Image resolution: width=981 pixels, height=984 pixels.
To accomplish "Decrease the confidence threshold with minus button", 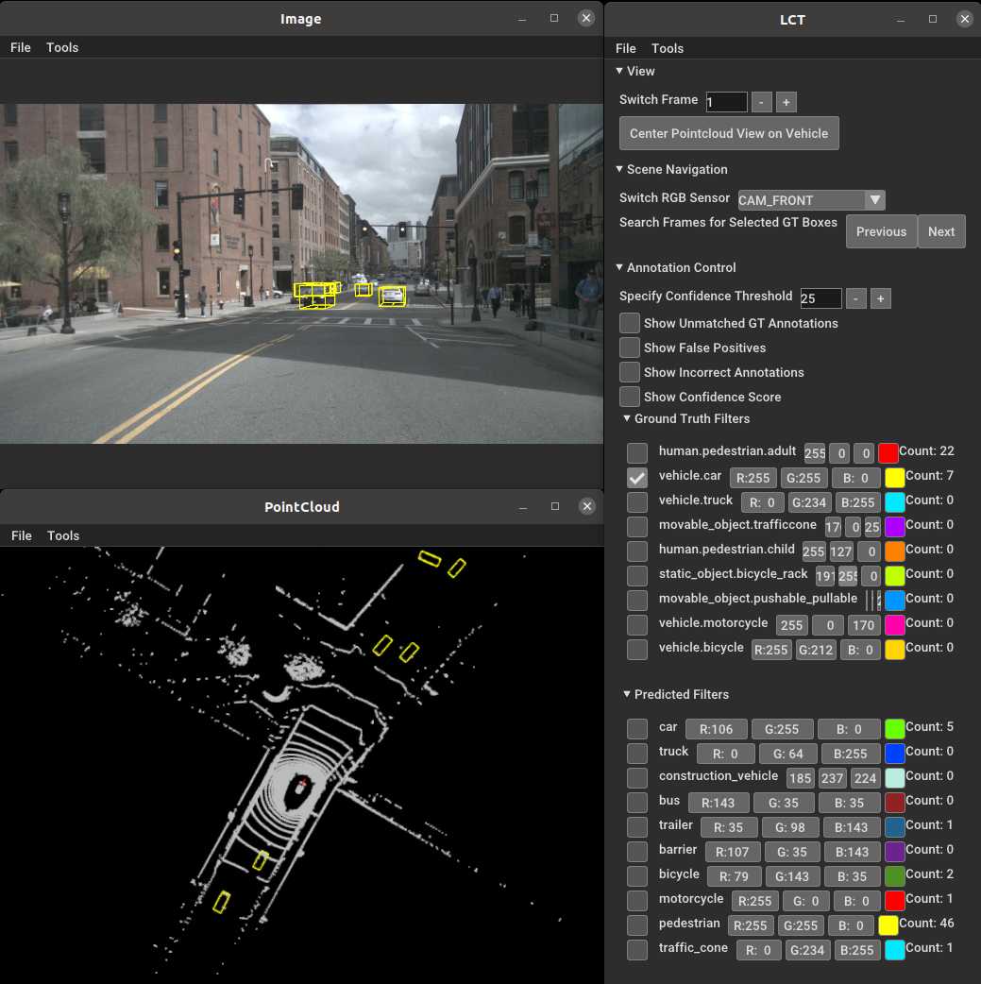I will coord(855,298).
